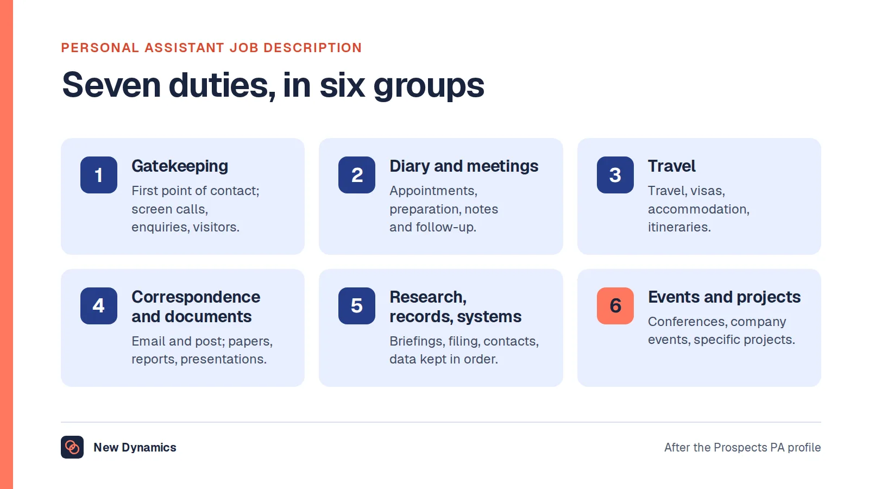Click the number 5 badge for Research
The image size is (869, 489).
pyautogui.click(x=357, y=306)
